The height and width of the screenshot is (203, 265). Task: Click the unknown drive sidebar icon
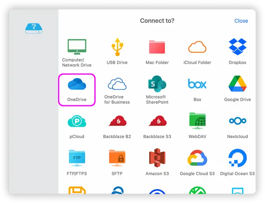(x=34, y=28)
